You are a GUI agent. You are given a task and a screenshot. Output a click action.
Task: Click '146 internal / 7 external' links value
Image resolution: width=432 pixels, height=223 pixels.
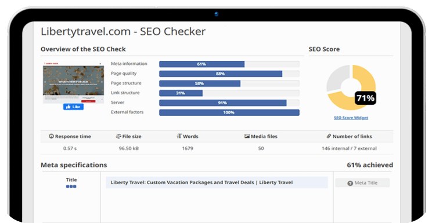(x=349, y=148)
